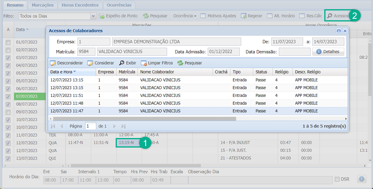The image size is (373, 189).
Task: Check the checkbox for 01/07/2023 row
Action: click(8, 42)
